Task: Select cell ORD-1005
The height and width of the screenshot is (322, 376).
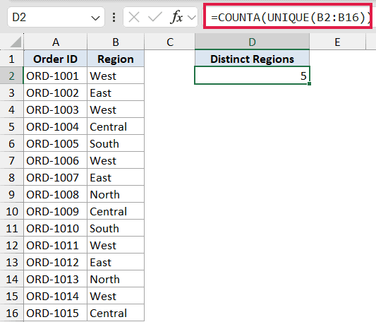Action: (56, 143)
